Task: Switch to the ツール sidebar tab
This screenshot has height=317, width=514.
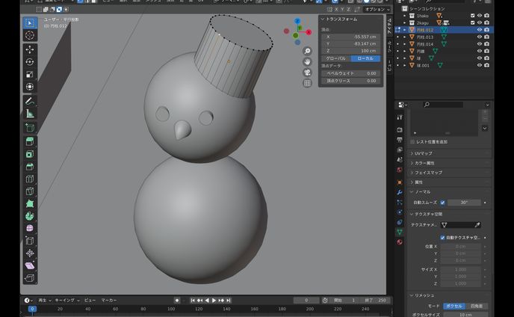Action: [x=389, y=46]
